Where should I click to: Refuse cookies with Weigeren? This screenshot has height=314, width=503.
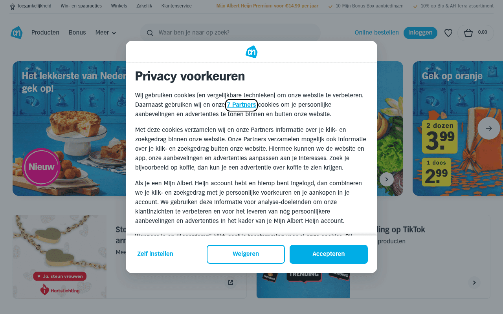[246, 254]
